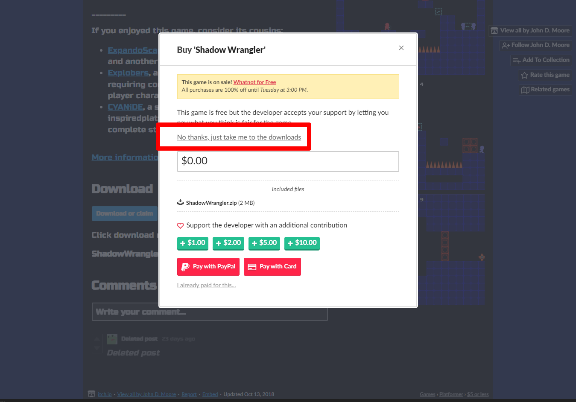Add a $5.00 contribution
The width and height of the screenshot is (576, 402).
264,243
